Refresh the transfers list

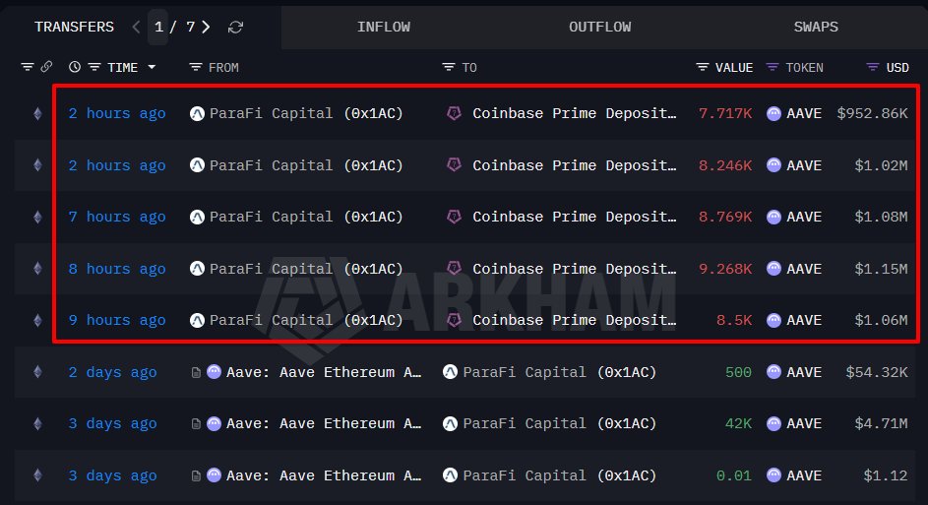click(x=235, y=28)
